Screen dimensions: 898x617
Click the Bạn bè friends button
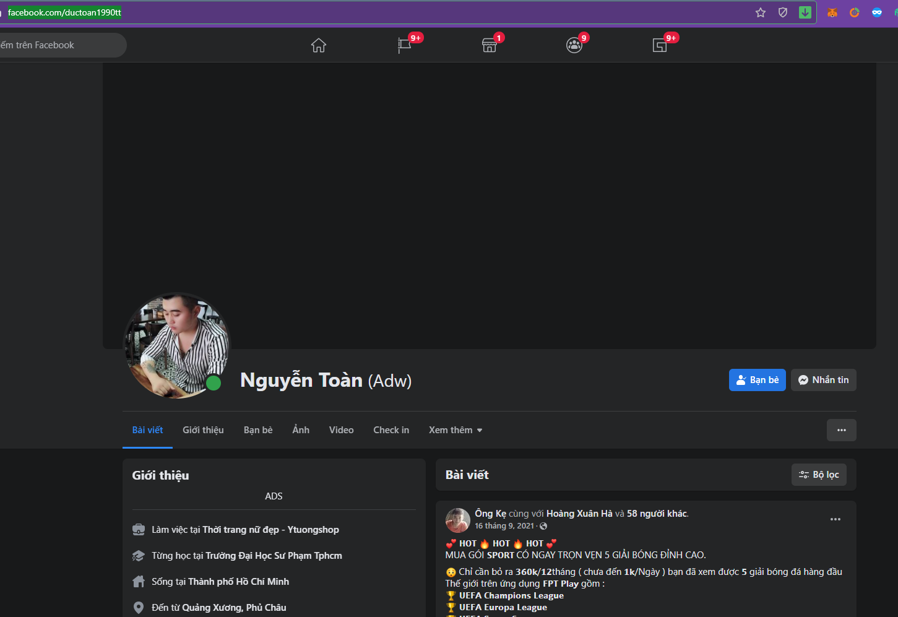tap(758, 380)
